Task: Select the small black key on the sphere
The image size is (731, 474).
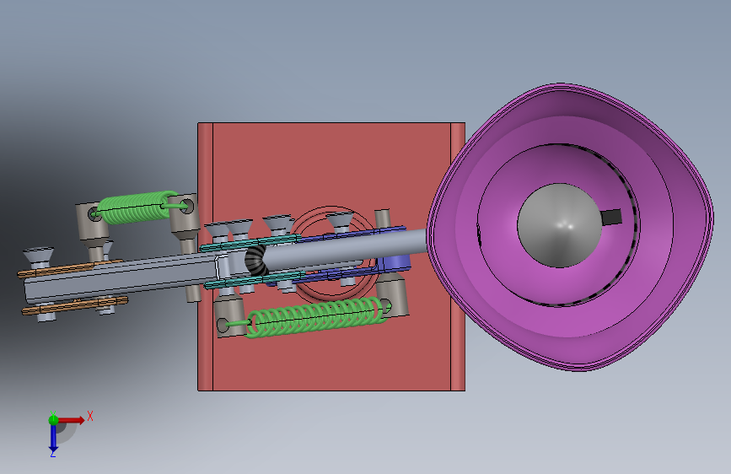Action: [612, 217]
